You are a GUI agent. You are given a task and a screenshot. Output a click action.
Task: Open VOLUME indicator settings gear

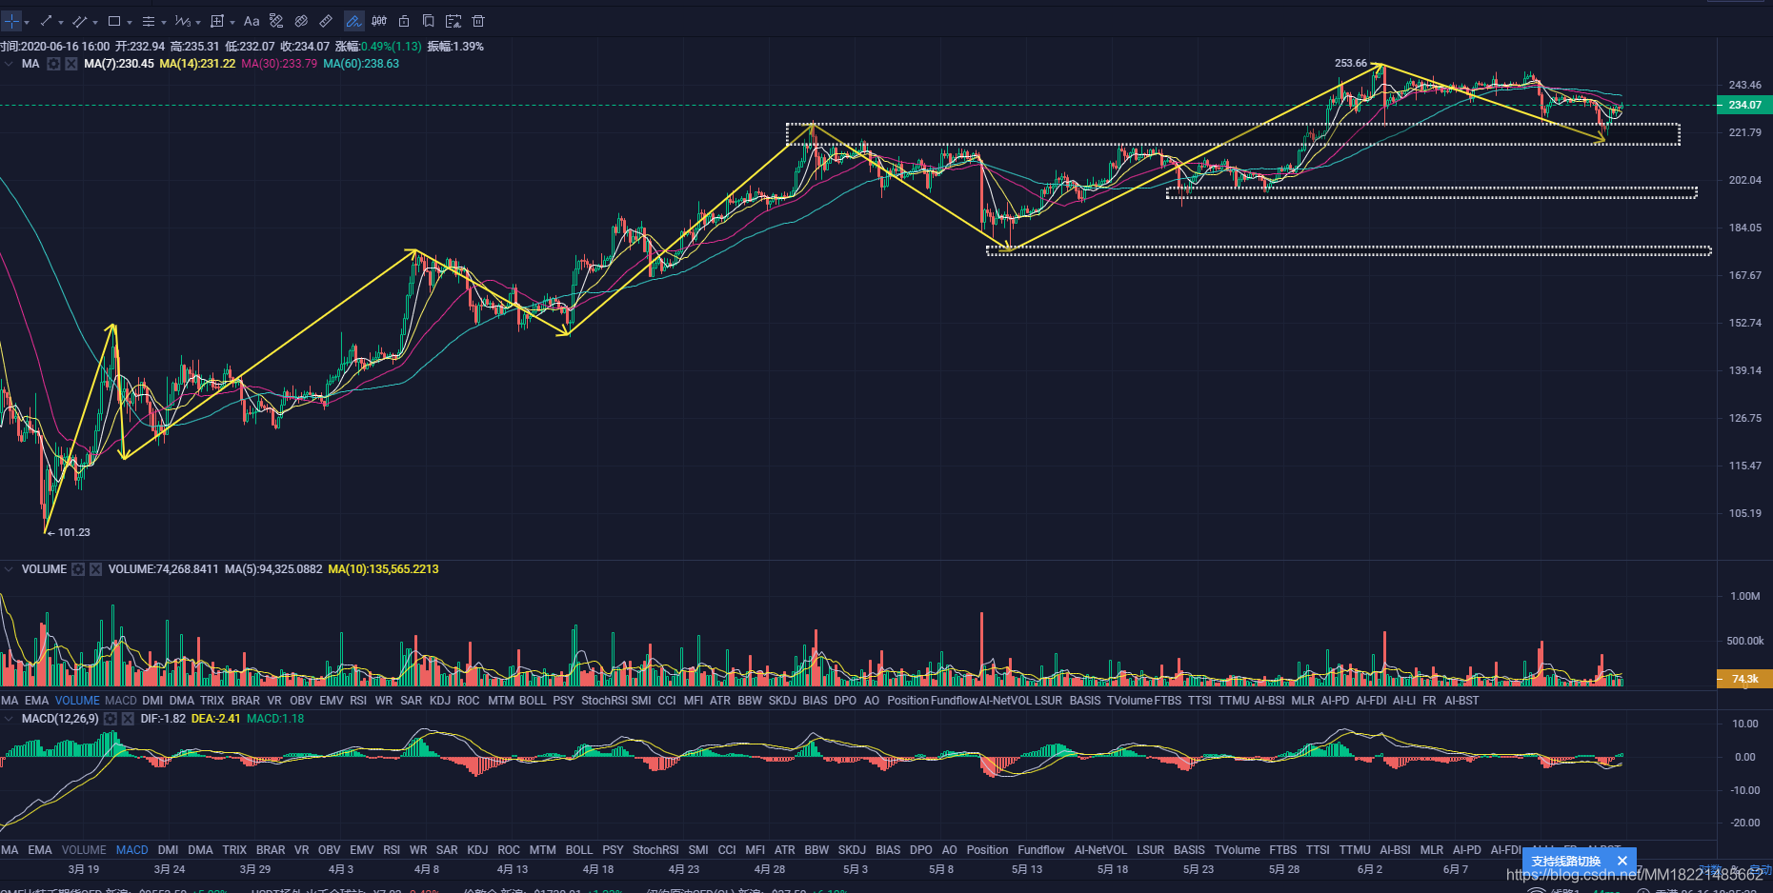pyautogui.click(x=78, y=569)
